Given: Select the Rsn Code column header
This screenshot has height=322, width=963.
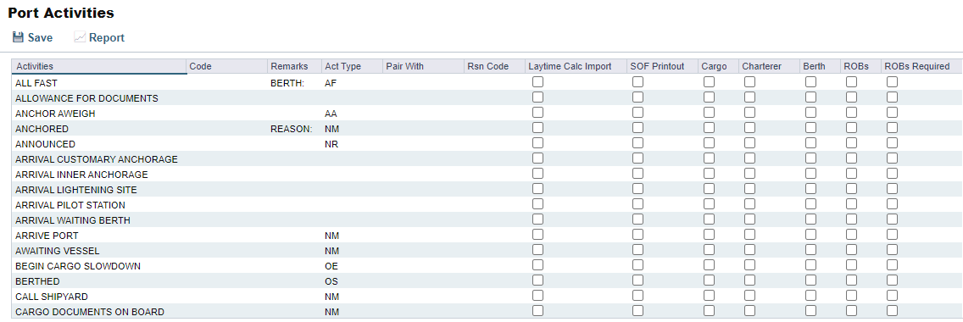Looking at the screenshot, I should [x=494, y=66].
